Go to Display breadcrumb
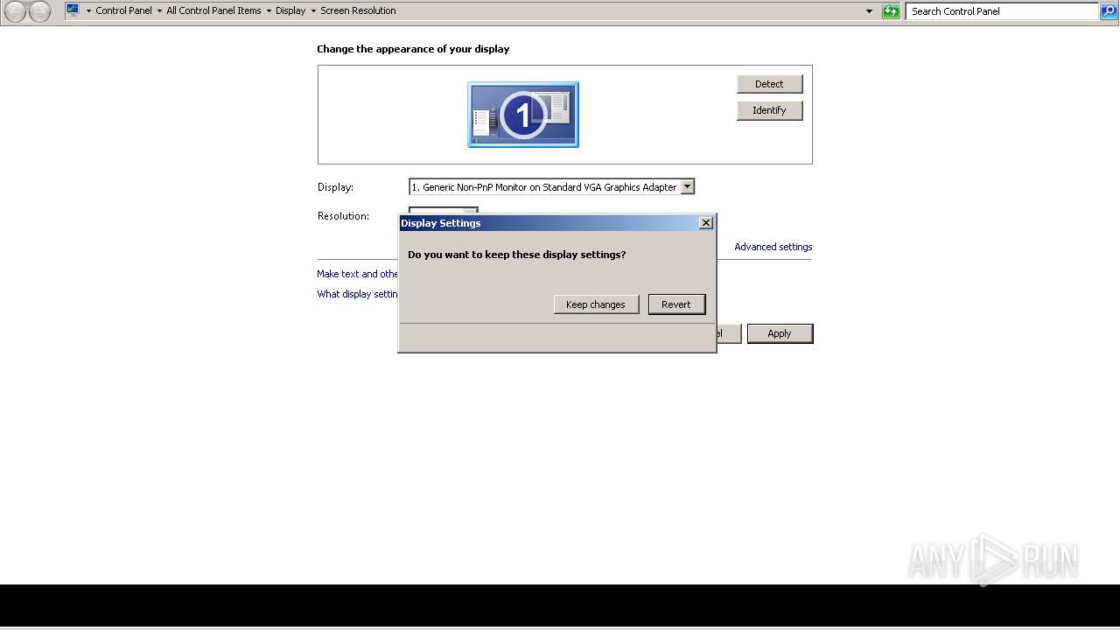The height and width of the screenshot is (630, 1120). coord(290,11)
